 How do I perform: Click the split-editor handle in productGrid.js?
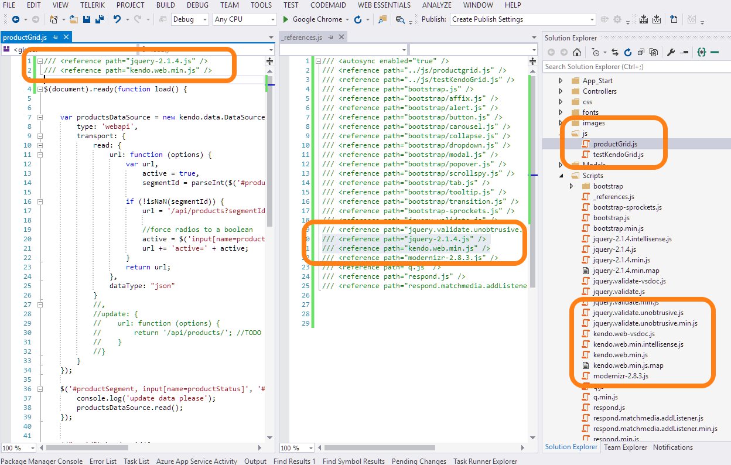[269, 61]
